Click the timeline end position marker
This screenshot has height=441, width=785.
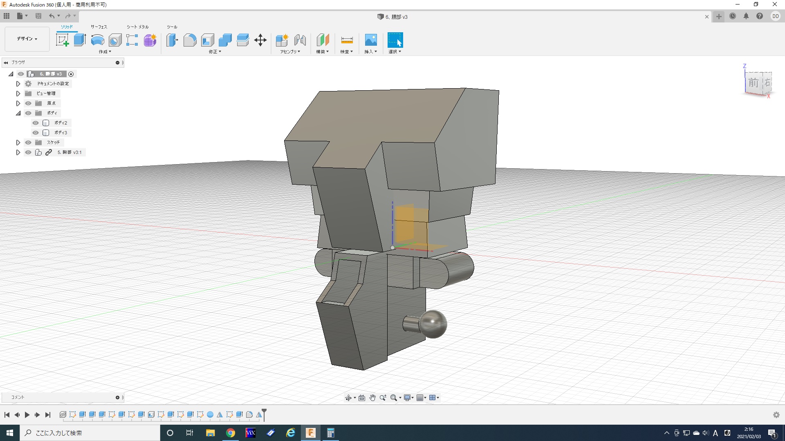[x=264, y=413]
